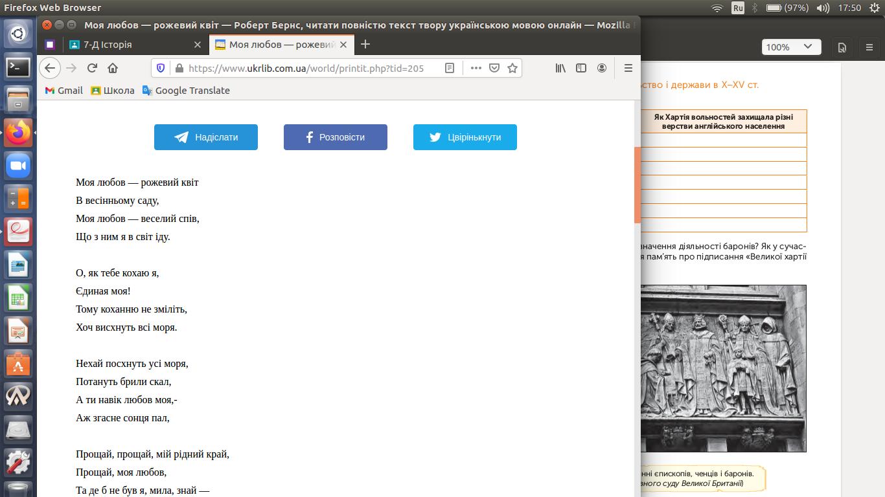
Task: Open the Firefox account icon
Action: click(602, 68)
